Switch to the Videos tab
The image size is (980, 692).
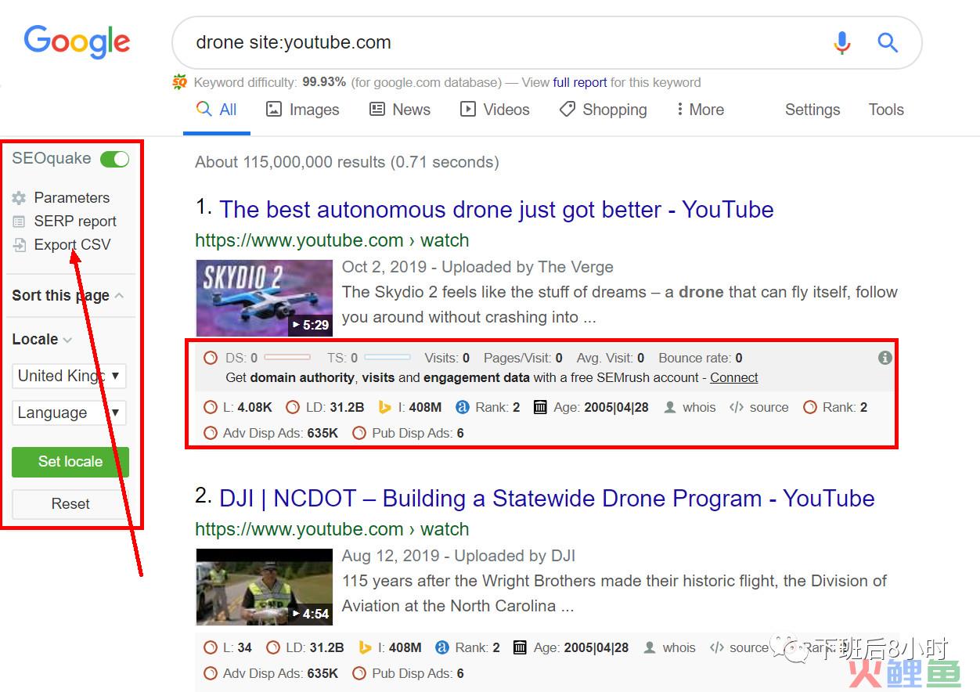(x=495, y=110)
